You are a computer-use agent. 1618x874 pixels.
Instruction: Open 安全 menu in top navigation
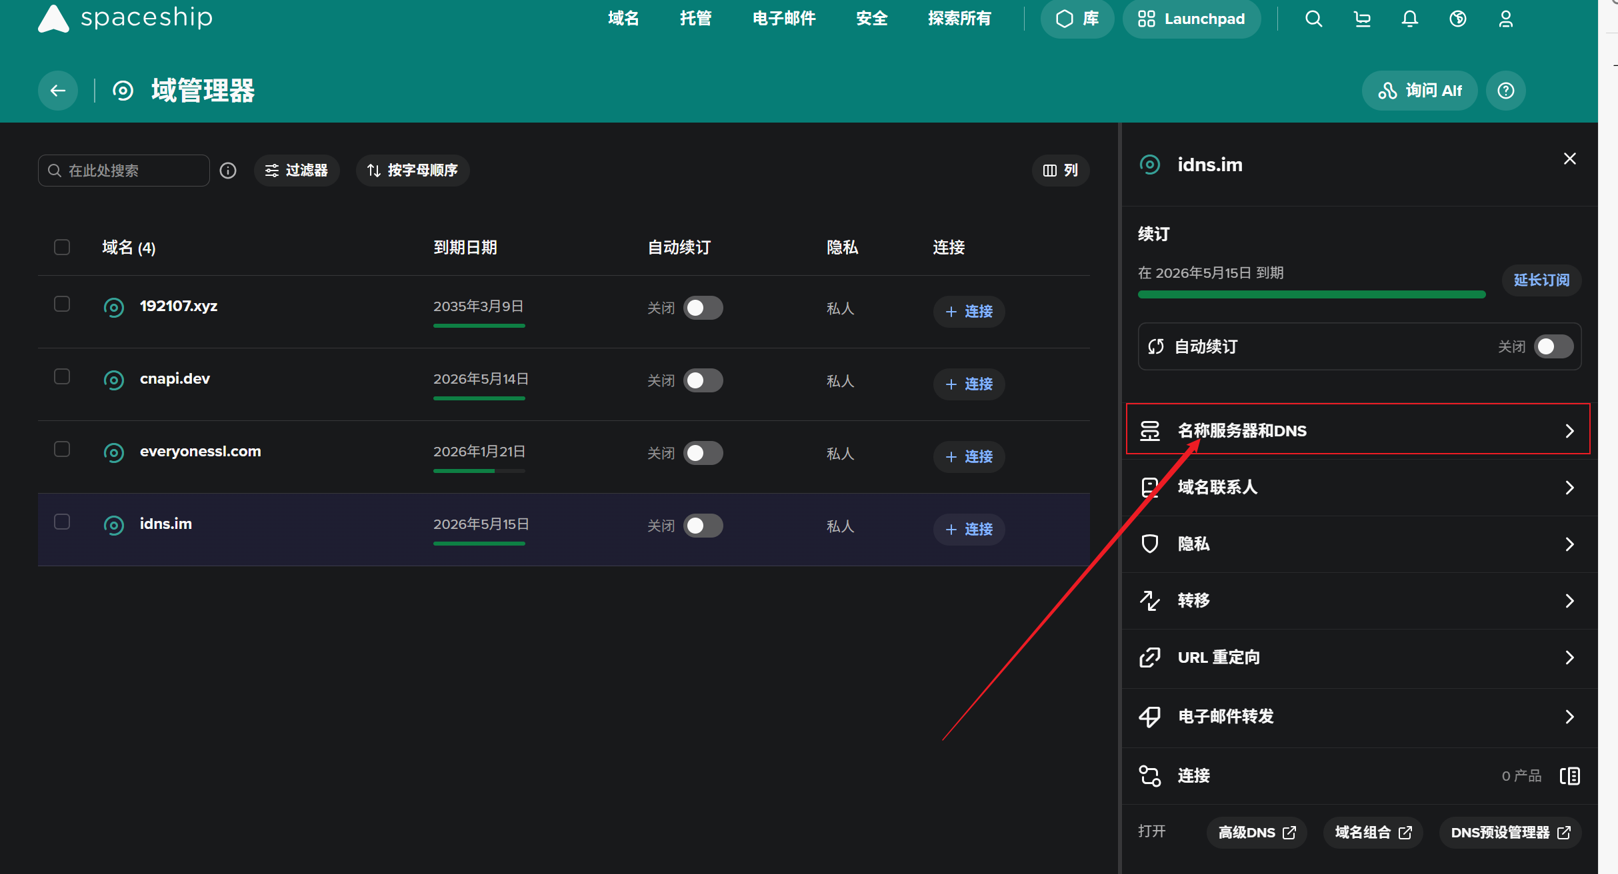(x=872, y=19)
